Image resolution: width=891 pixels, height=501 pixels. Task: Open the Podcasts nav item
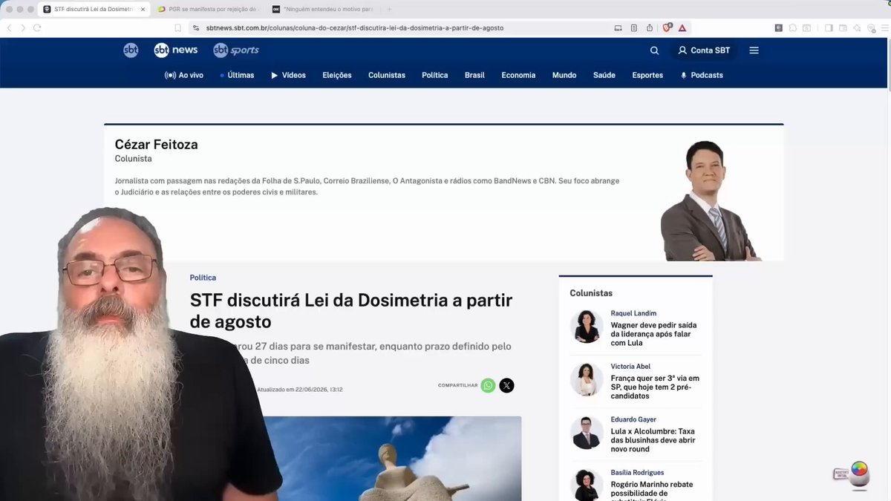coord(702,75)
